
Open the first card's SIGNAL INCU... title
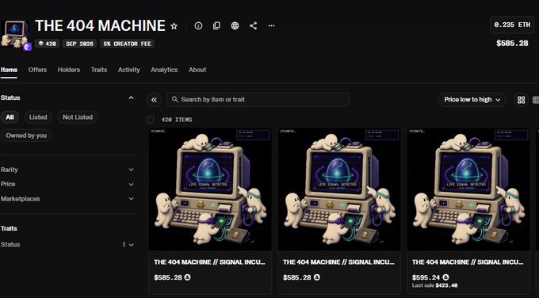coord(210,262)
